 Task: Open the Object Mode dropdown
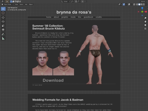click(7, 4)
